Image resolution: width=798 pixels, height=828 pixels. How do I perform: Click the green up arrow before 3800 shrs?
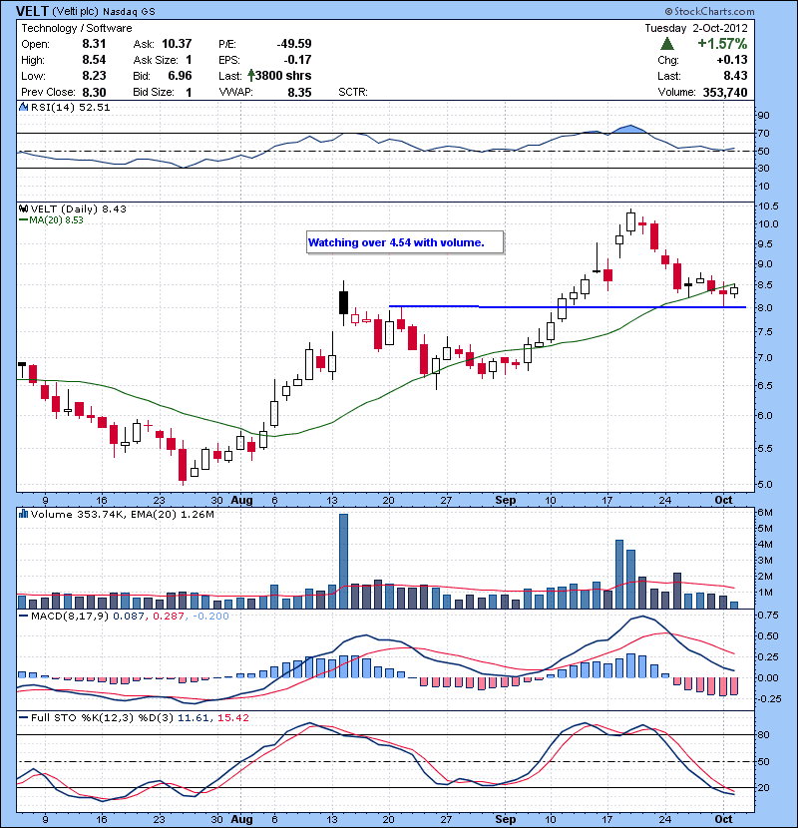[250, 76]
